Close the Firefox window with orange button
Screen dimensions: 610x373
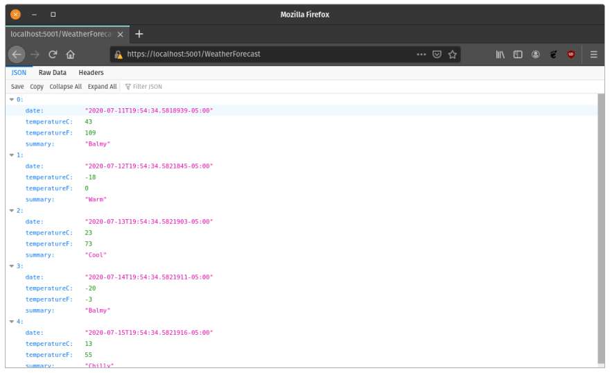pyautogui.click(x=15, y=15)
